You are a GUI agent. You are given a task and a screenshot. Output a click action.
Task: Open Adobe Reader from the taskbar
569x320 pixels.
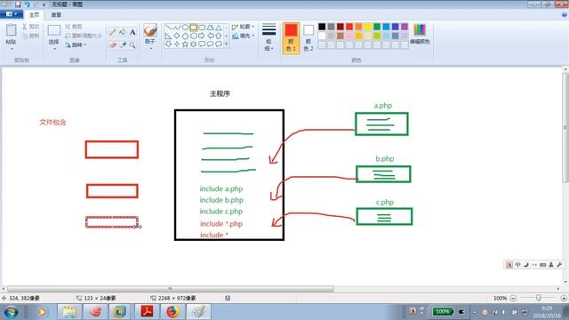[x=147, y=312]
